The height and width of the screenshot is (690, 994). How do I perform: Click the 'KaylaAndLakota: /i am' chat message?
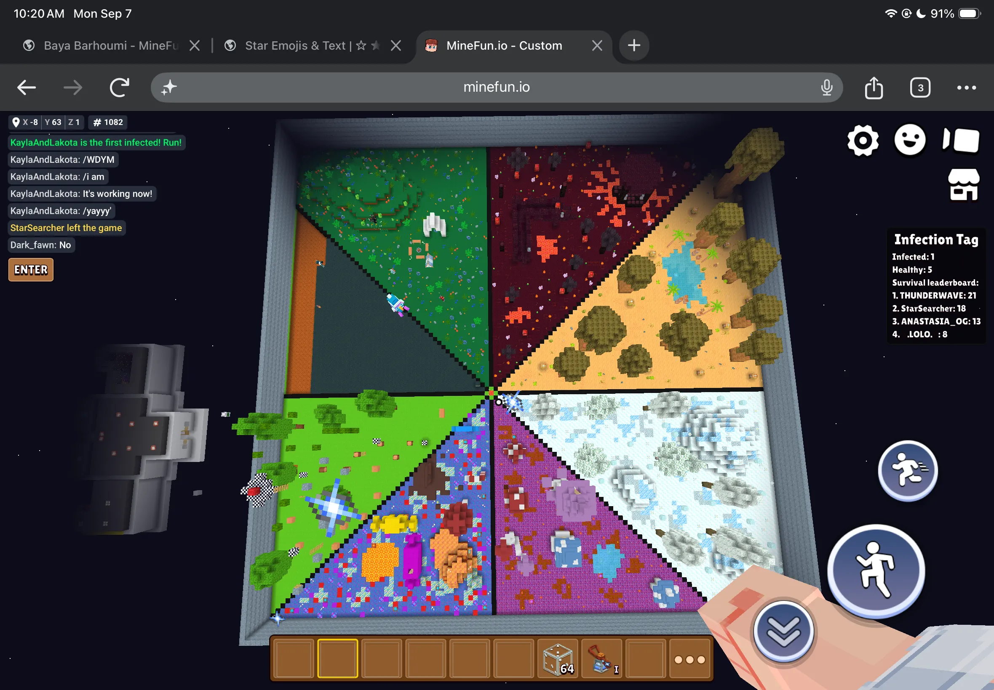click(58, 177)
